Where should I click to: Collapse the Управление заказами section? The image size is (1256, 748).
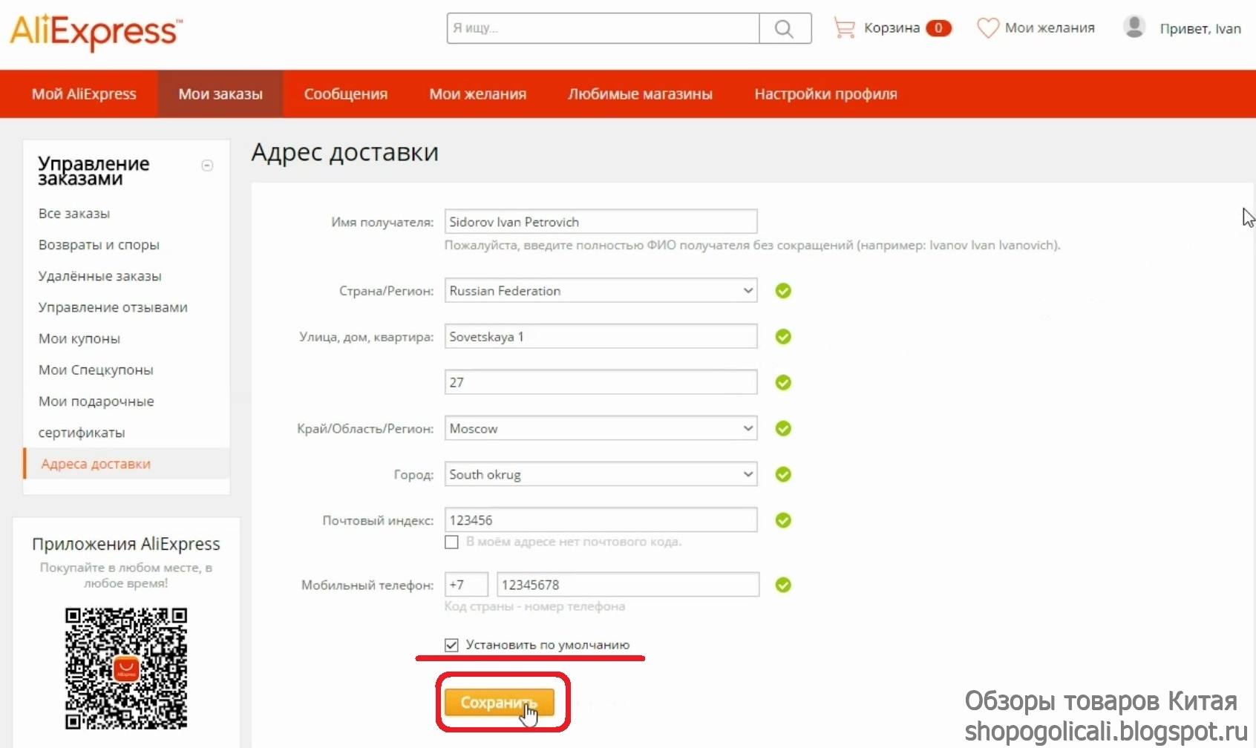tap(207, 165)
